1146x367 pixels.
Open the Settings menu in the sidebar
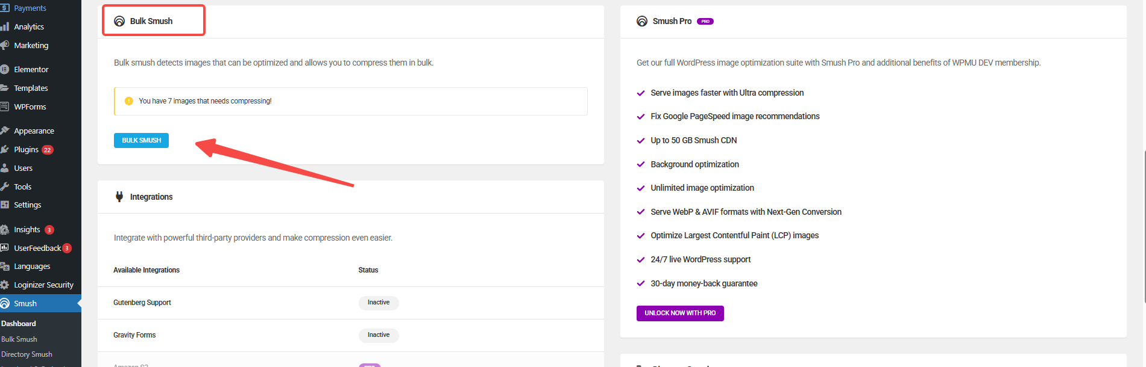pos(28,205)
